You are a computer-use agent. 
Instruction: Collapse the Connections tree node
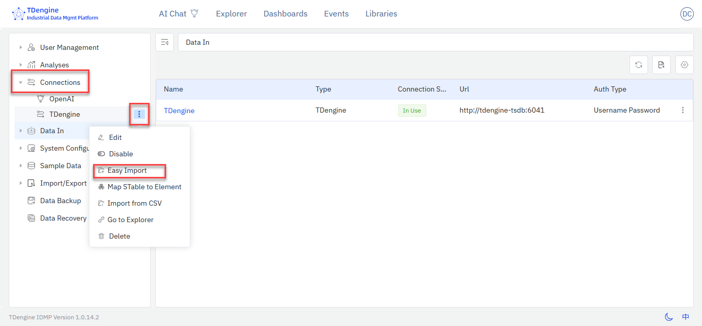coord(21,82)
